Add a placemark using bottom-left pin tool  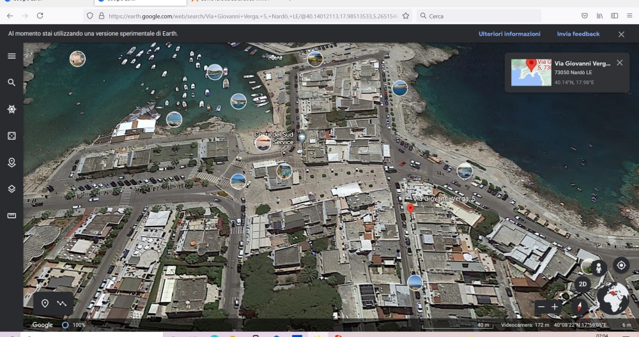coord(45,303)
